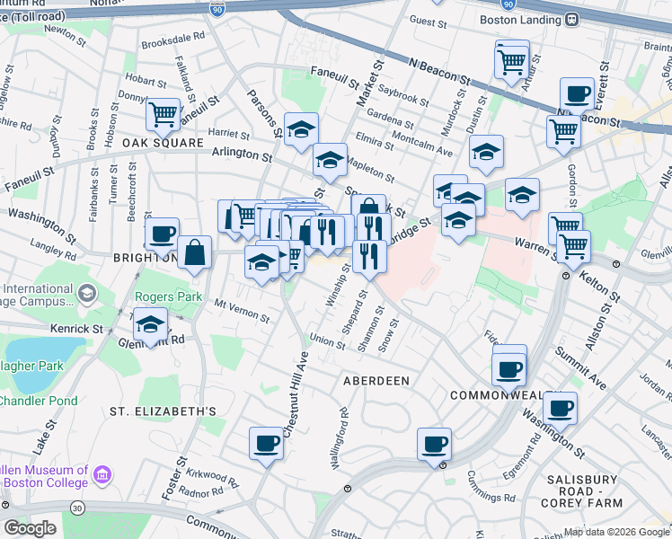This screenshot has height=539, width=672.
Task: Select the Montcalm Ave label
Action: [422, 144]
